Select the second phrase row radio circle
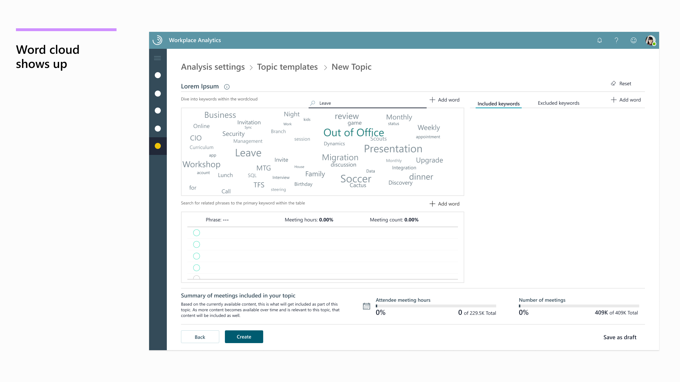 [x=197, y=244]
